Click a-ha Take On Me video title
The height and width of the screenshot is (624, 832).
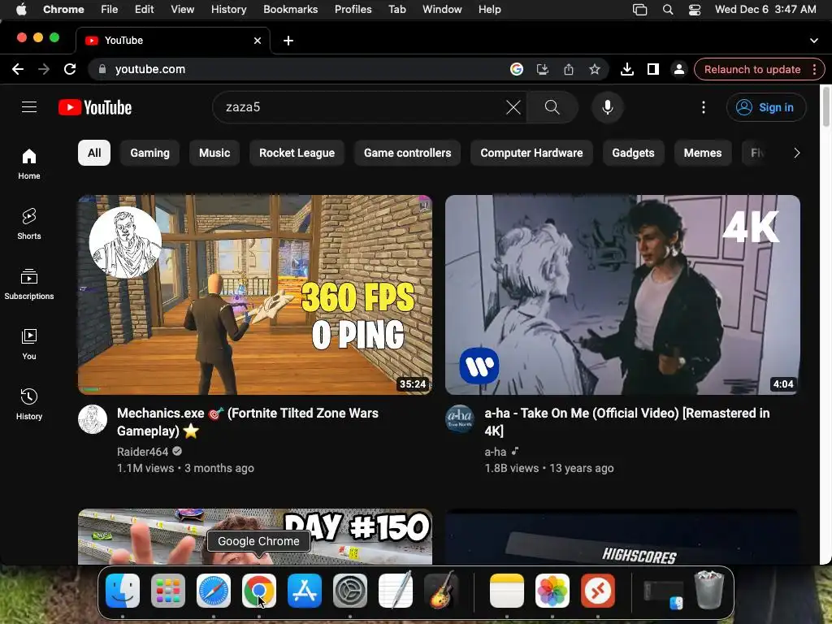click(626, 422)
